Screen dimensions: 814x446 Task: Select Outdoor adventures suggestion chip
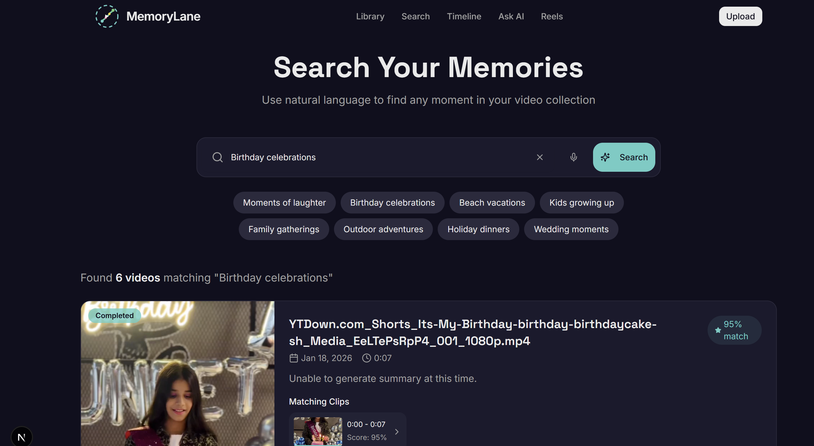point(383,229)
